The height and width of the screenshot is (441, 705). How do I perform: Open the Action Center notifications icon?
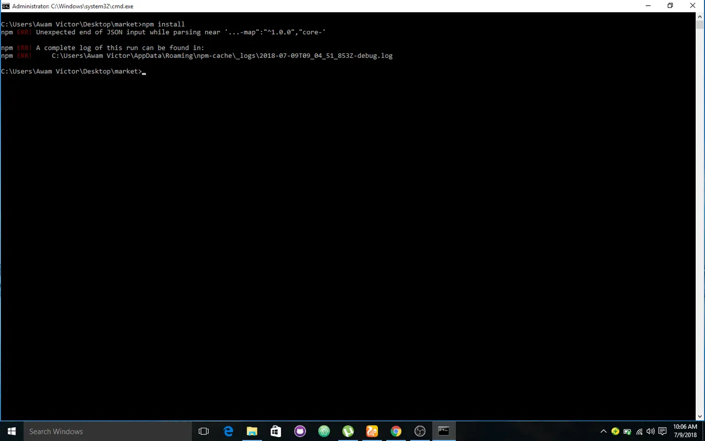click(663, 431)
